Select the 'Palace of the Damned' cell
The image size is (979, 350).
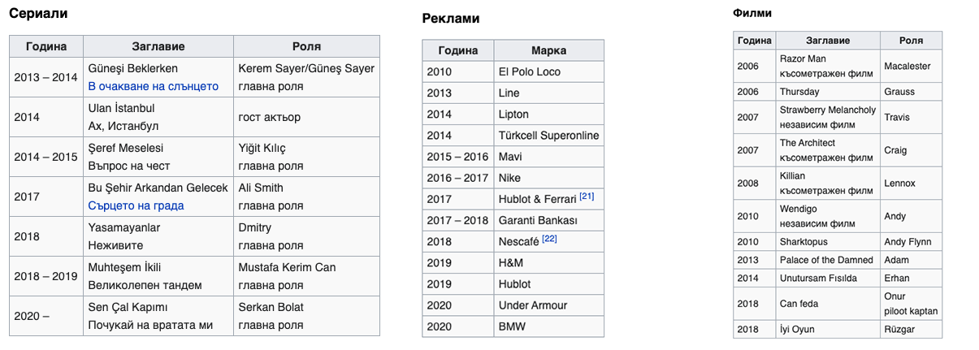click(828, 260)
